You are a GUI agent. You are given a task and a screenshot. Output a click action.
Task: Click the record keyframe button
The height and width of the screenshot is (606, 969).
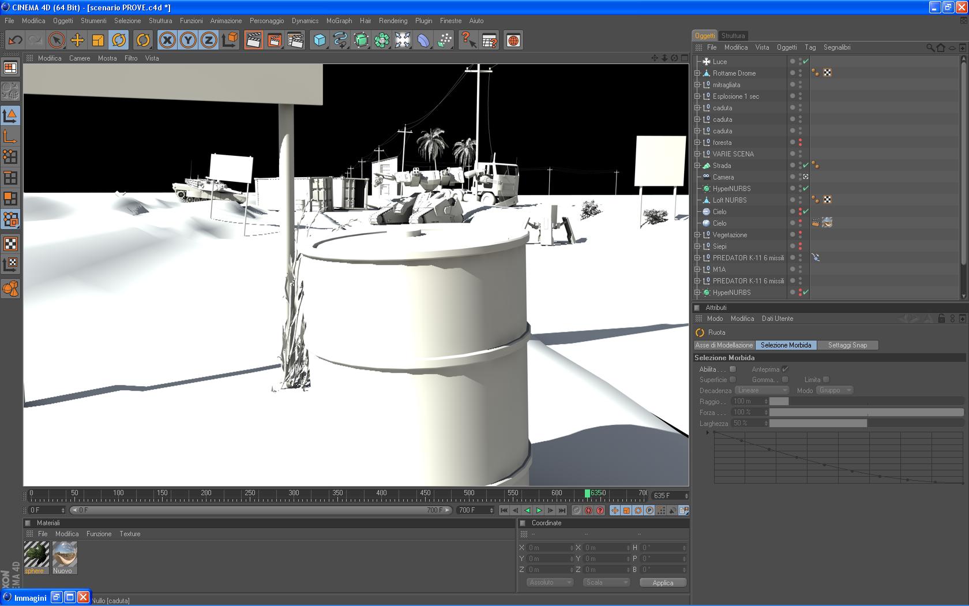(x=588, y=510)
